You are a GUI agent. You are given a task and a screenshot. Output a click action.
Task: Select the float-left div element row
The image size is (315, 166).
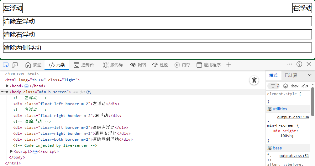[x=66, y=104]
